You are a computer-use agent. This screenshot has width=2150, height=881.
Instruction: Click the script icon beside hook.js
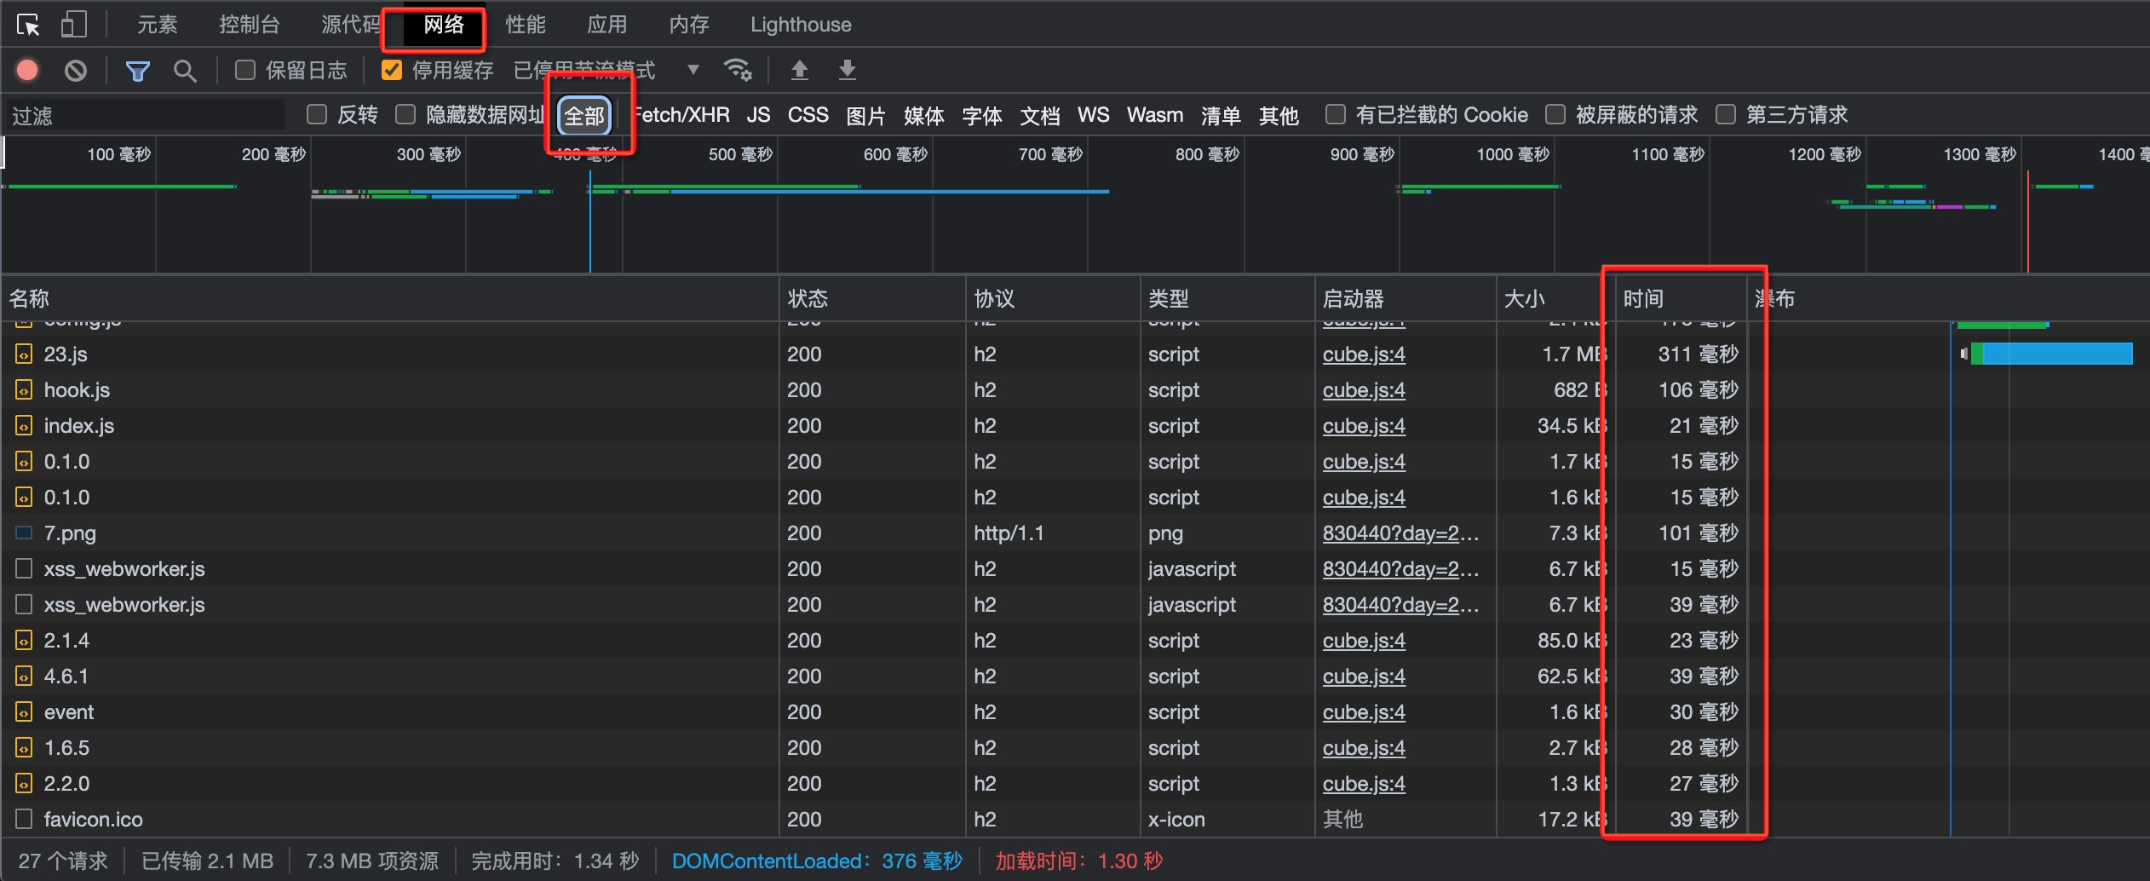coord(24,389)
